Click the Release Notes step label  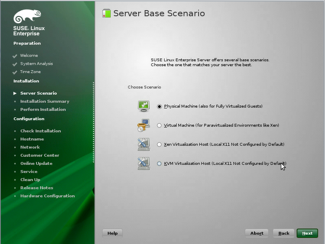pos(37,188)
